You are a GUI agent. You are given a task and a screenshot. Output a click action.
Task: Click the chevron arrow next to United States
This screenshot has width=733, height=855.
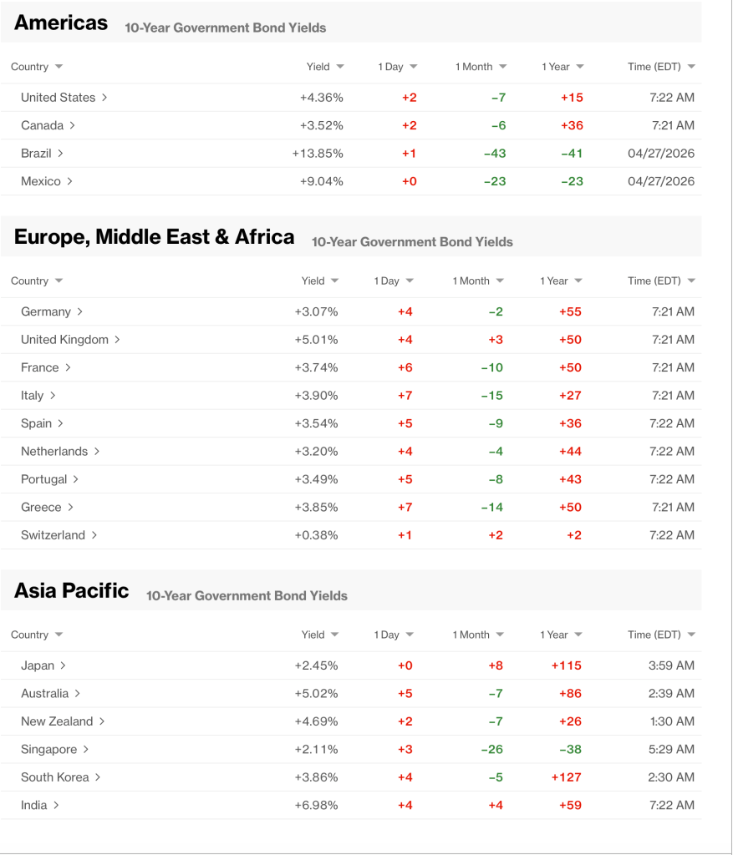click(x=104, y=98)
